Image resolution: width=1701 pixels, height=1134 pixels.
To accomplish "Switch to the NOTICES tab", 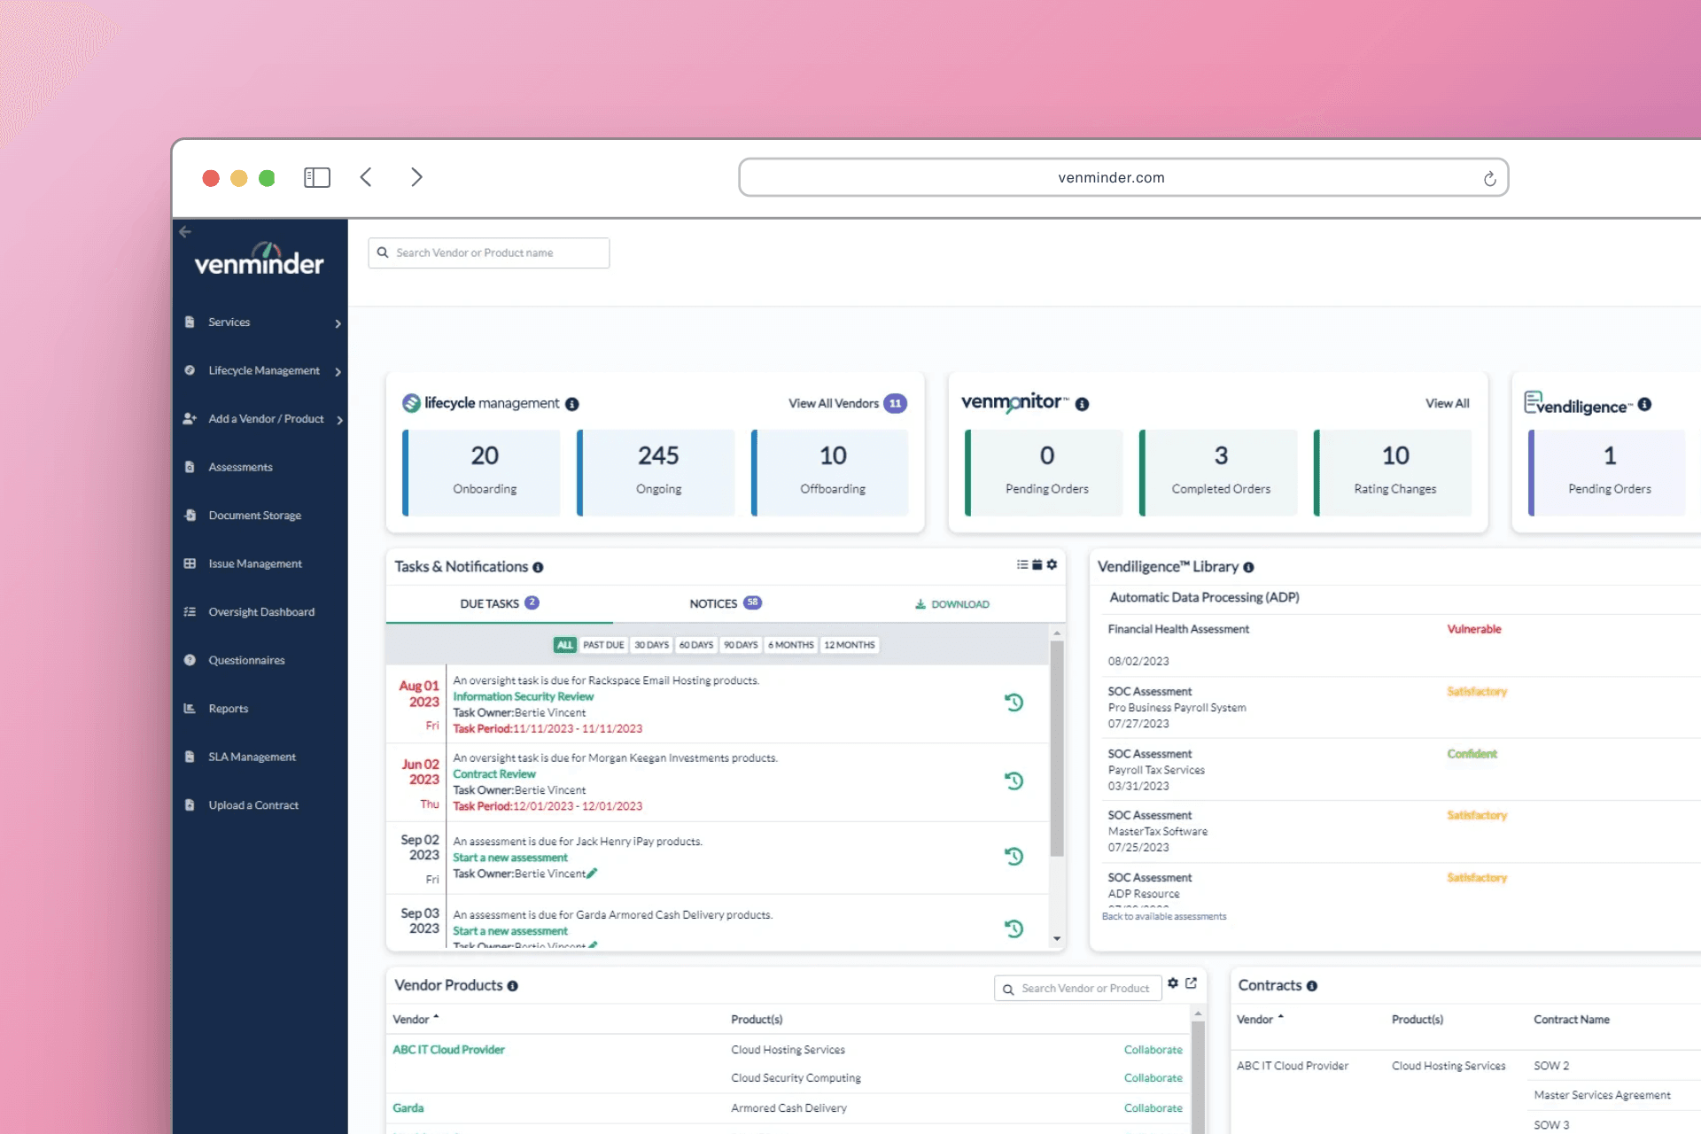I will click(x=715, y=603).
